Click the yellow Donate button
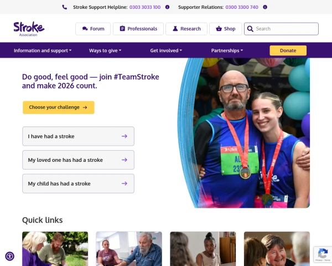 (288, 50)
